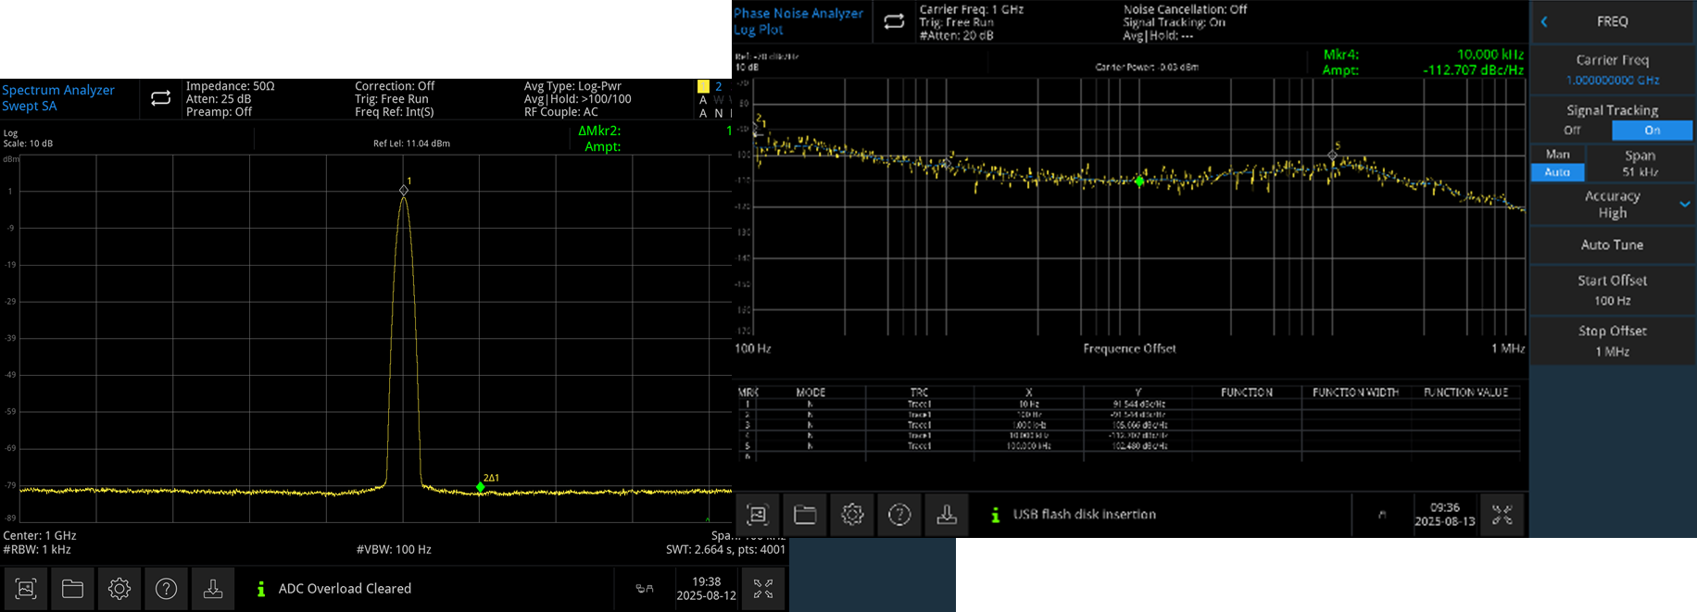The width and height of the screenshot is (1697, 612).
Task: Select the Carrier Freq menu item
Action: click(x=1612, y=69)
